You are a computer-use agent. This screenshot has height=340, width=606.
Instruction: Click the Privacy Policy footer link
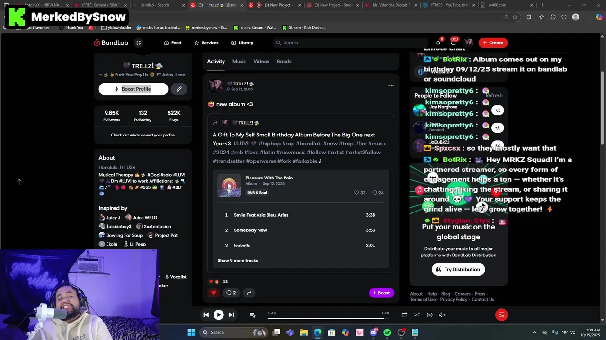click(454, 300)
